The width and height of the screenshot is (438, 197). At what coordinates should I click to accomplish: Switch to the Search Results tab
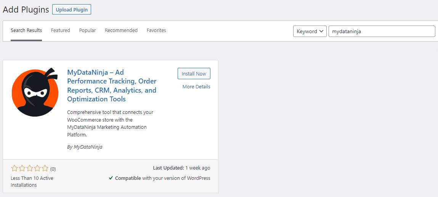pos(26,30)
